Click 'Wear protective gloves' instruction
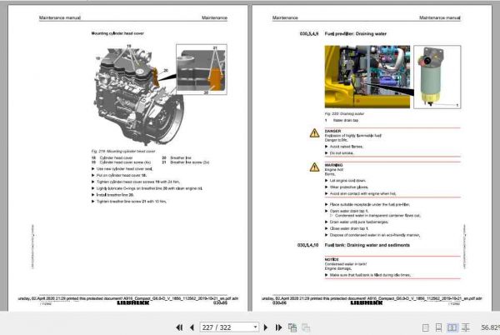 click(x=349, y=187)
